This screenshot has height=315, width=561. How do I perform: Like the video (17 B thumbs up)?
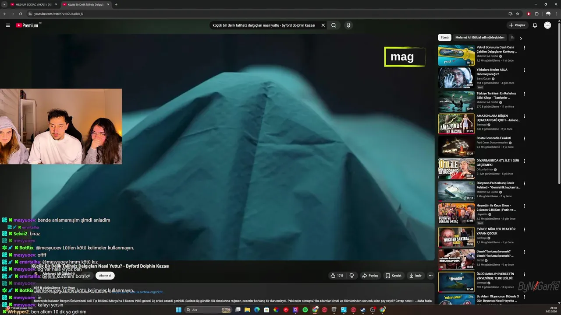[337, 276]
